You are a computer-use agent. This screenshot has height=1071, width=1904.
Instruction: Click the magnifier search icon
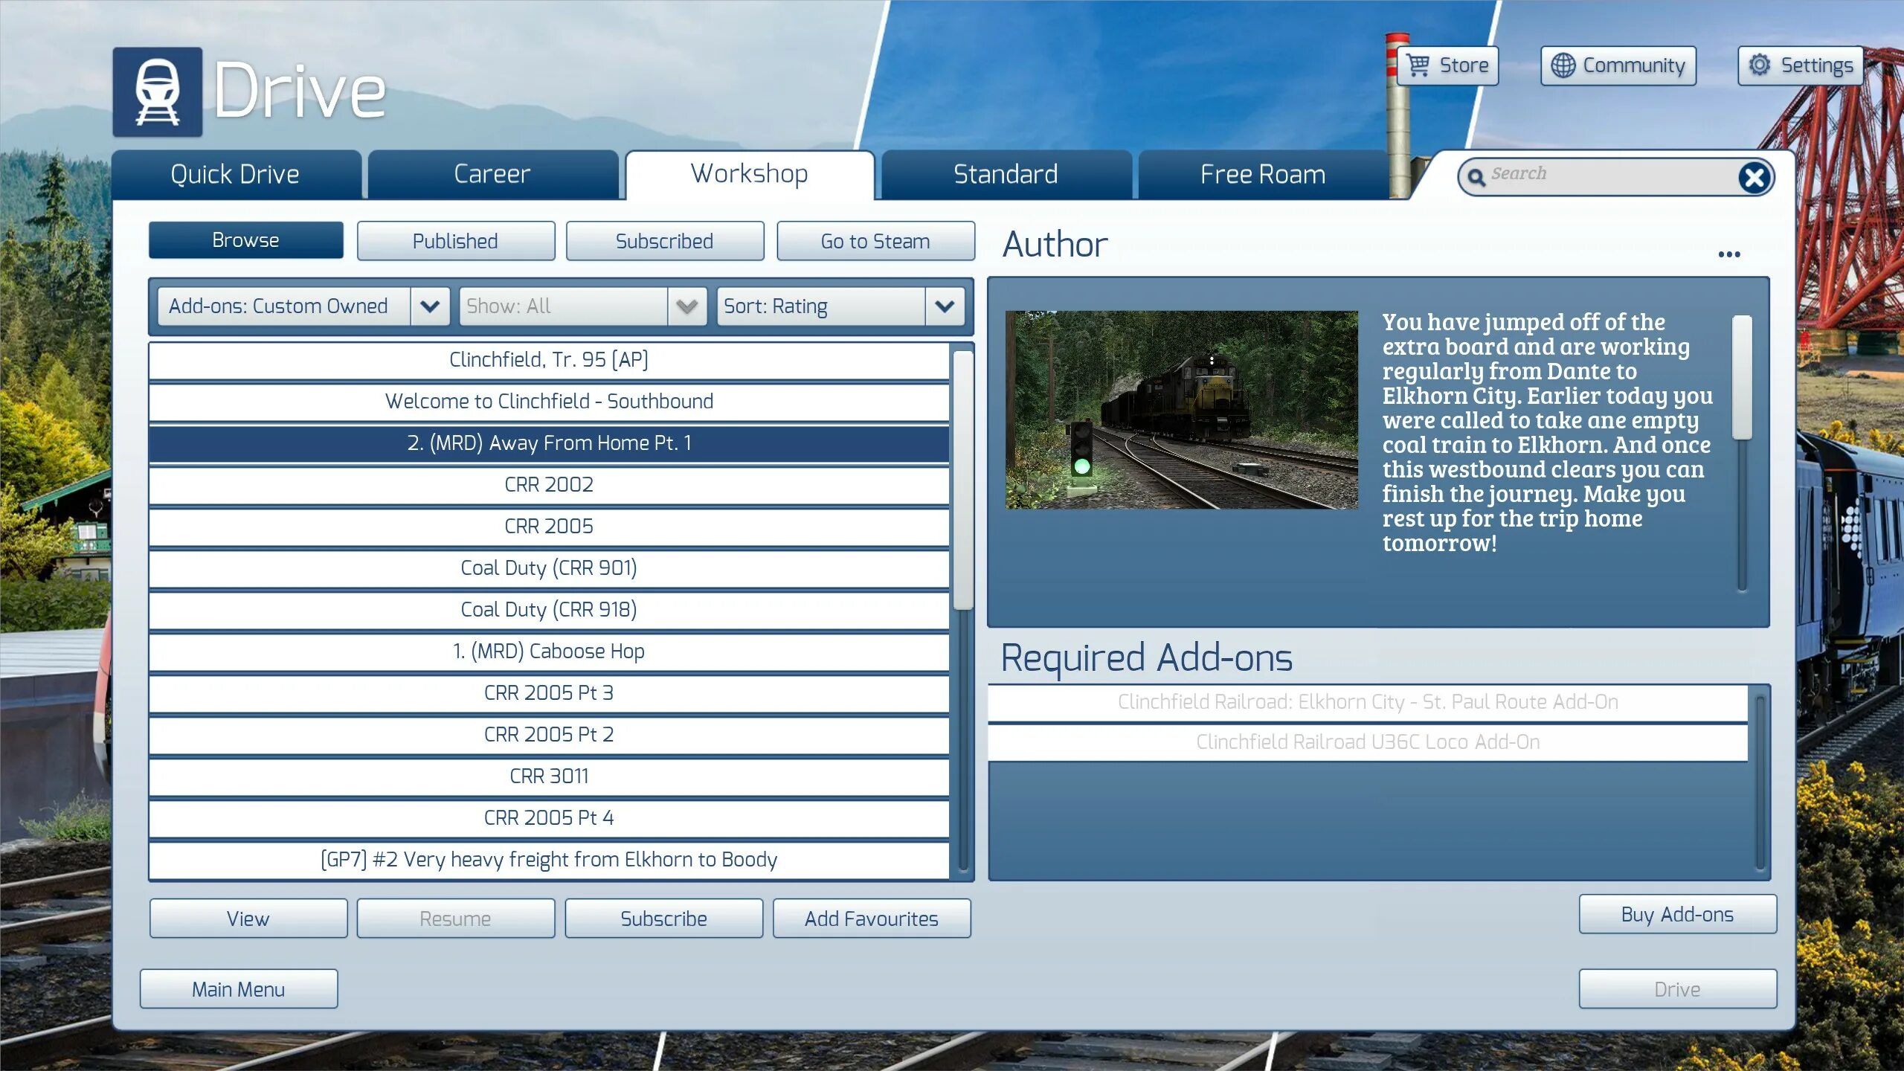pyautogui.click(x=1476, y=177)
